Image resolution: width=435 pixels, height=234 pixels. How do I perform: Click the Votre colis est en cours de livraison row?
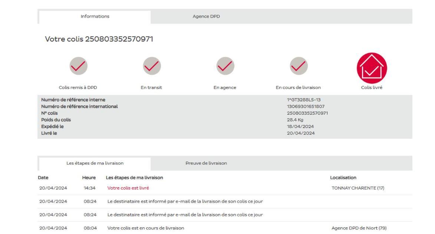tap(225, 228)
